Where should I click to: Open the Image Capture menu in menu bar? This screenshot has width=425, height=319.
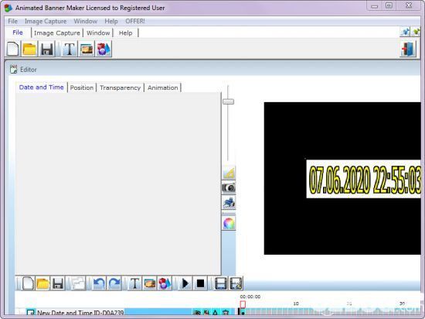tap(46, 21)
